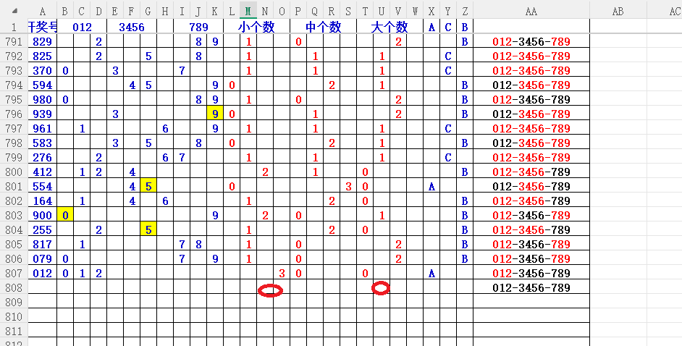
Task: Click the cell with draw number 370
Action: [42, 70]
